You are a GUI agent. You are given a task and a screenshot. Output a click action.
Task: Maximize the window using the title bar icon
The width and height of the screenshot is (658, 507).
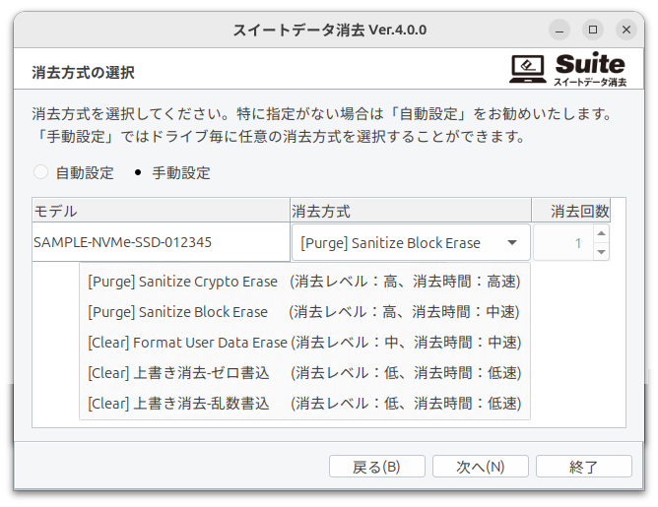(x=592, y=29)
